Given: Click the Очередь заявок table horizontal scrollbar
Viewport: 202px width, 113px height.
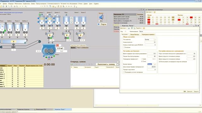Looking at the screenshot, I should 95,87.
